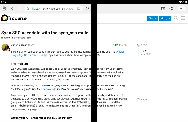This screenshot has height=122, width=188.
Task: Open reading view book icon
Action: click(79, 8)
